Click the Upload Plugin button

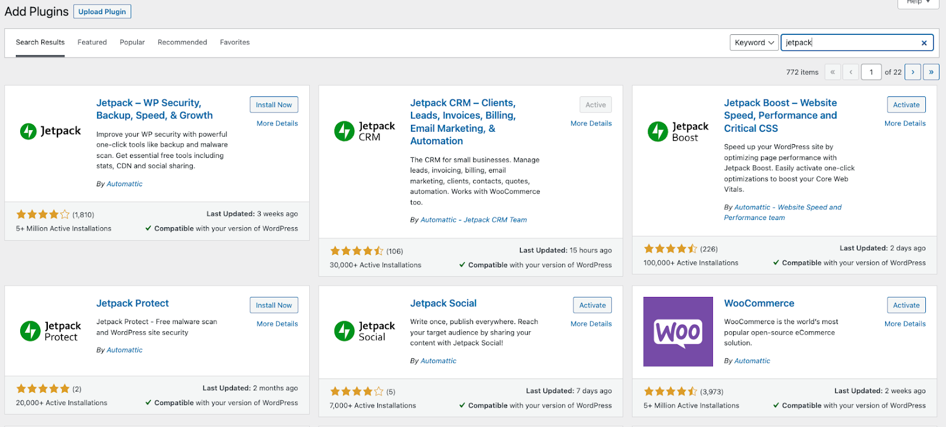coord(102,12)
